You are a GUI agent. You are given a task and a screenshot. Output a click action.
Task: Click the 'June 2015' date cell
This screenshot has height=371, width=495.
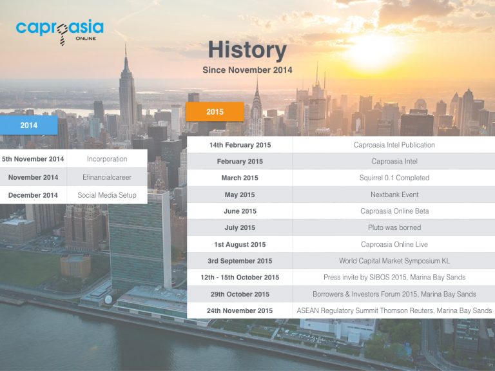[x=240, y=211]
